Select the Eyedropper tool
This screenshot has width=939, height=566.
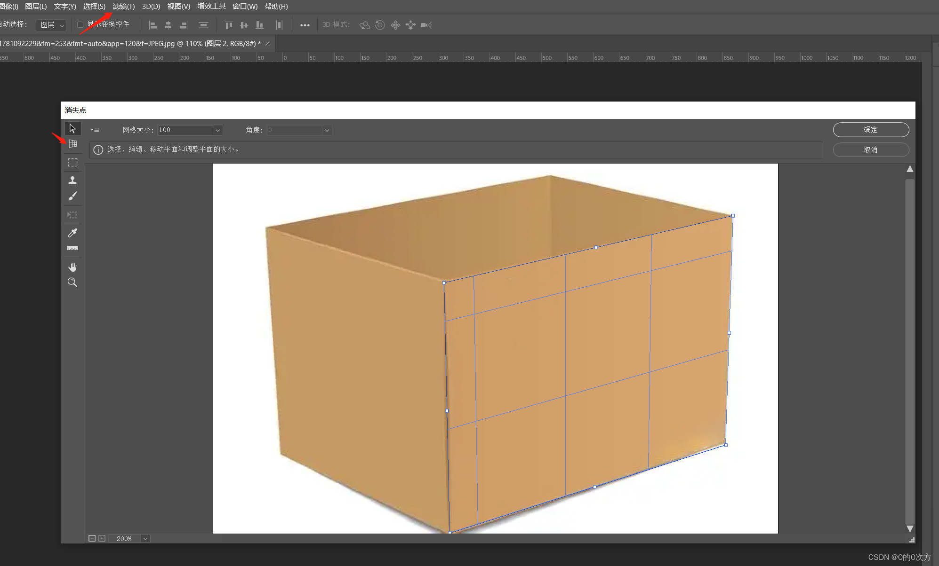pos(72,233)
